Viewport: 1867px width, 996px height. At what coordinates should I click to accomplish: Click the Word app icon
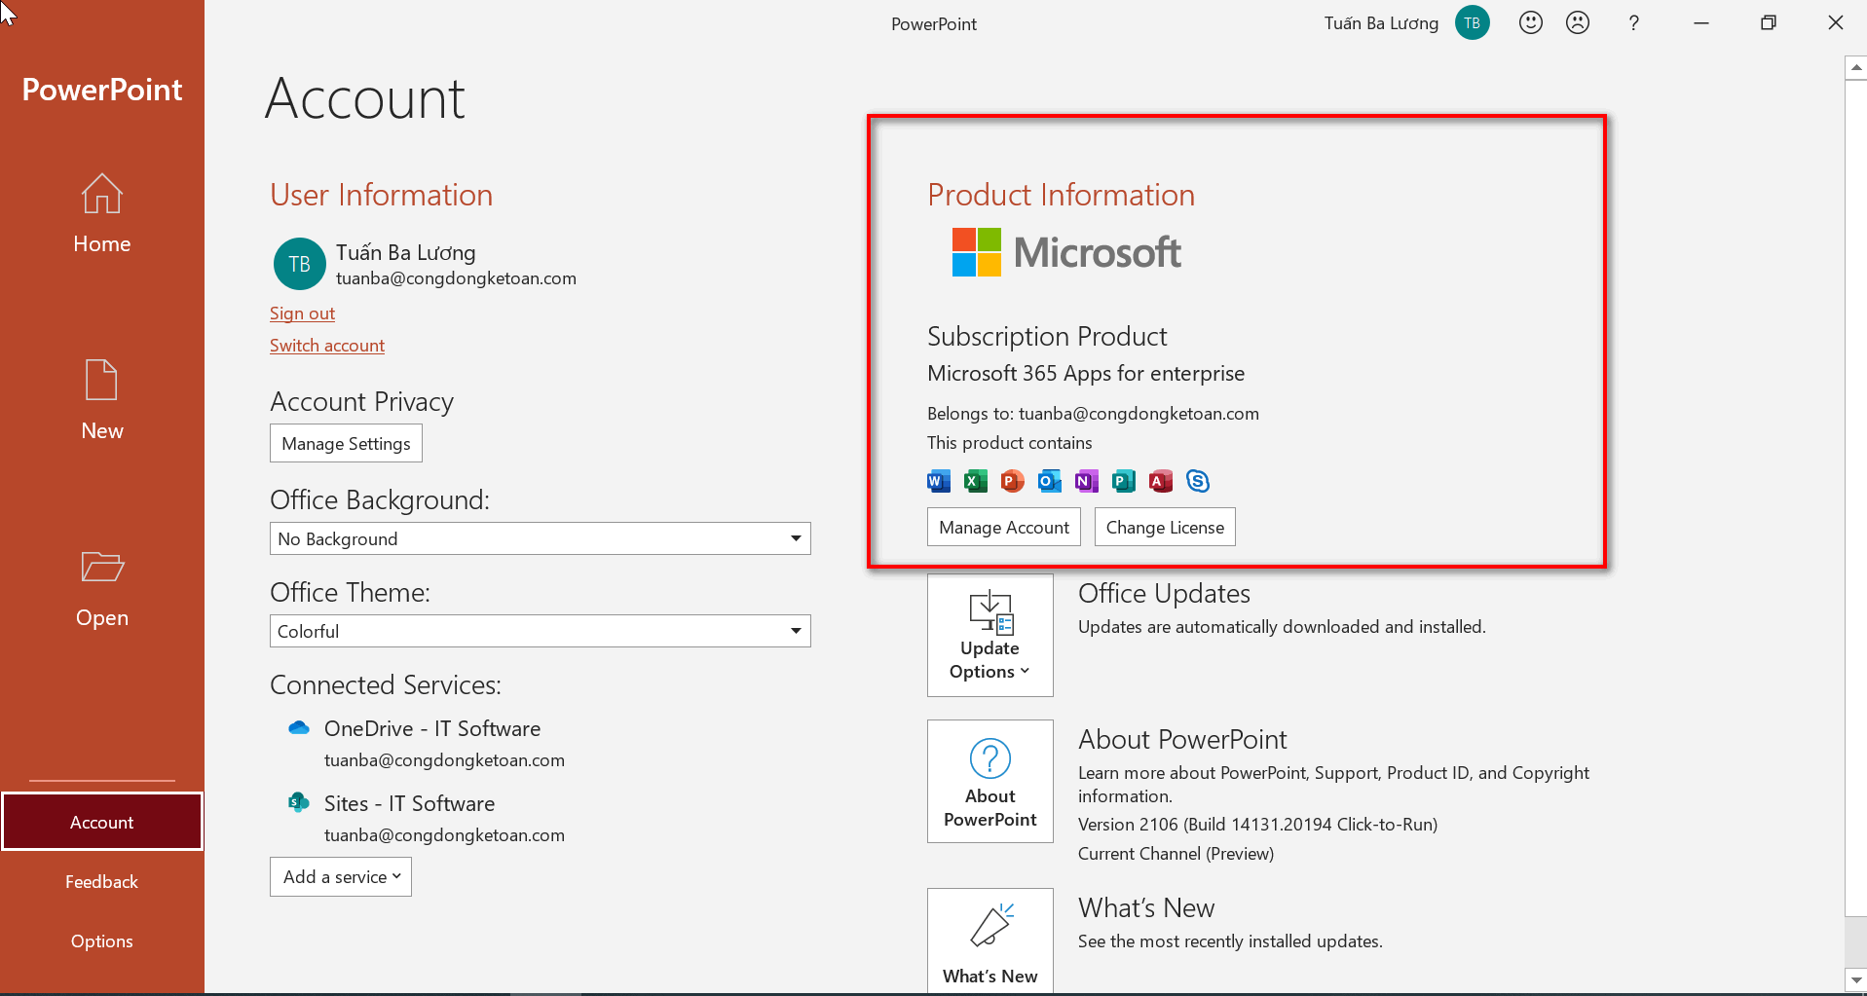[939, 481]
